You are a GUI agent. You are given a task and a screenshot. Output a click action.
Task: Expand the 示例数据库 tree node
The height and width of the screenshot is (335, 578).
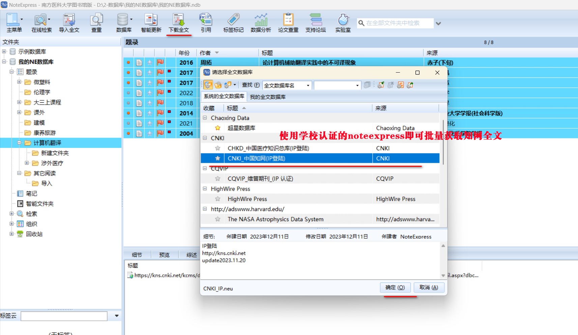(x=4, y=52)
